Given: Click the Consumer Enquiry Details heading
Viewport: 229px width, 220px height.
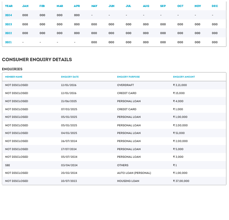Looking at the screenshot, I should pyautogui.click(x=37, y=59).
